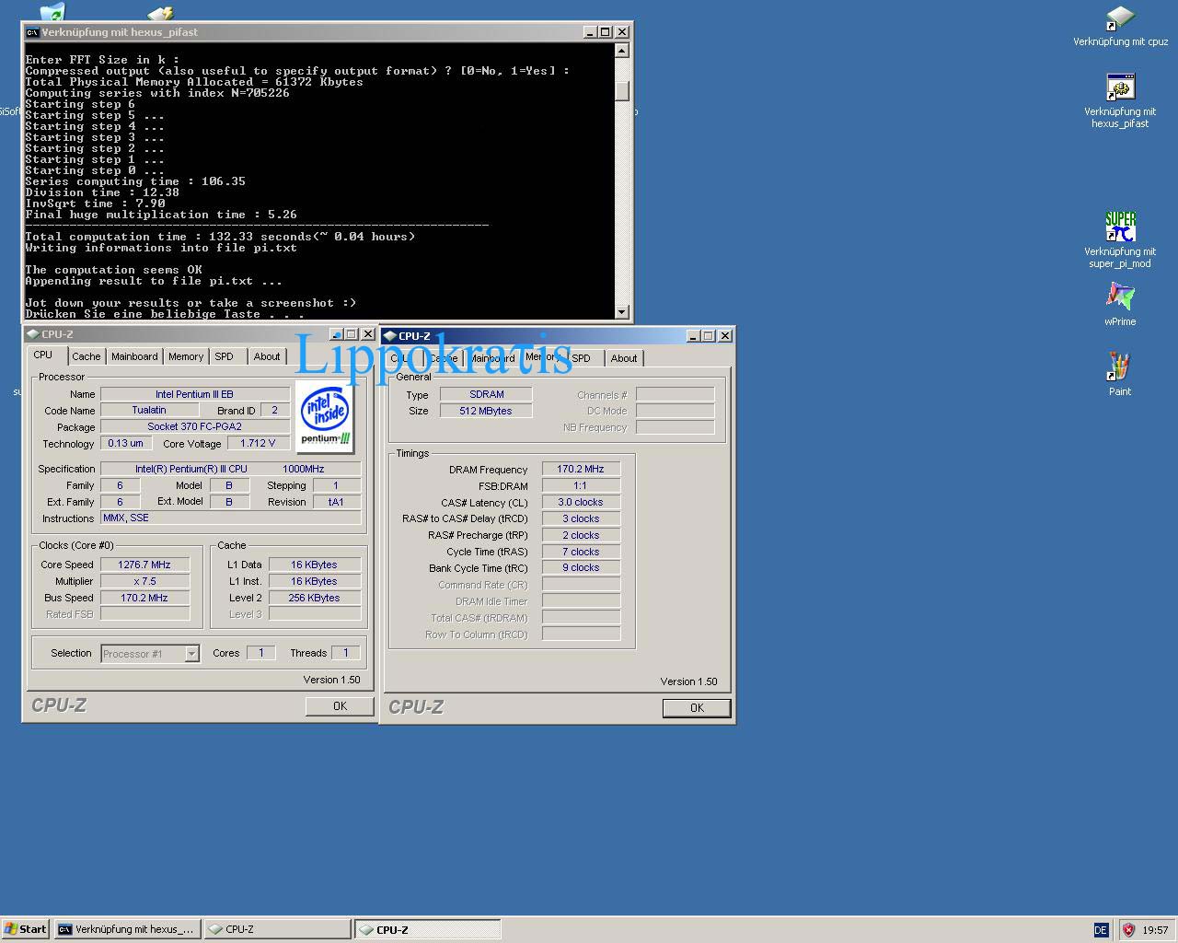Click the Core Speed 1276.7 MHz value
This screenshot has width=1178, height=943.
point(144,565)
